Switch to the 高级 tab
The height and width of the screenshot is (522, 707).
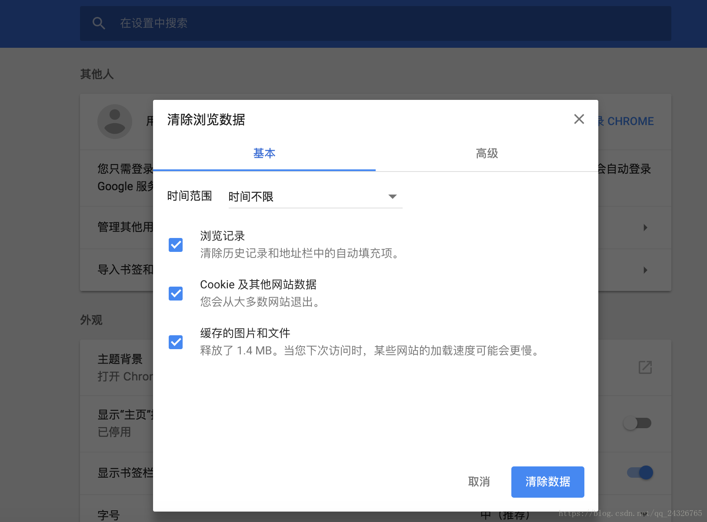pos(487,153)
